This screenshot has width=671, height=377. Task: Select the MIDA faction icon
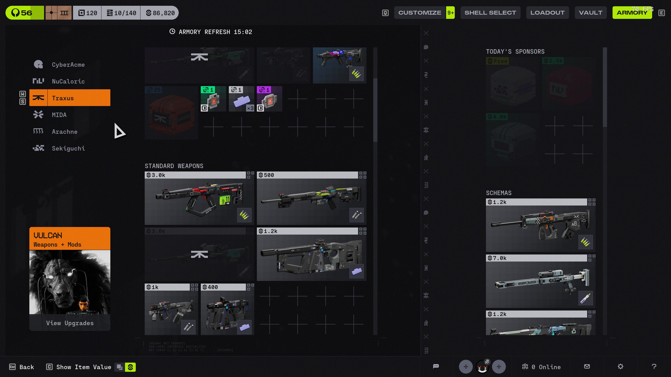[38, 115]
